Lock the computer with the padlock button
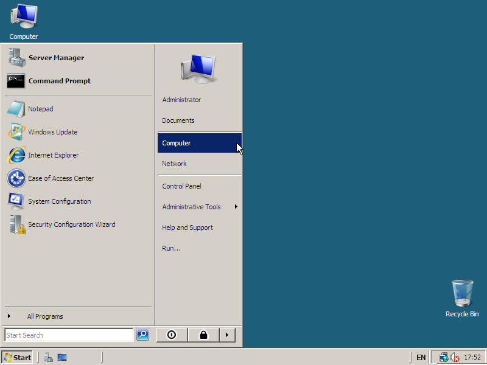 [x=203, y=335]
